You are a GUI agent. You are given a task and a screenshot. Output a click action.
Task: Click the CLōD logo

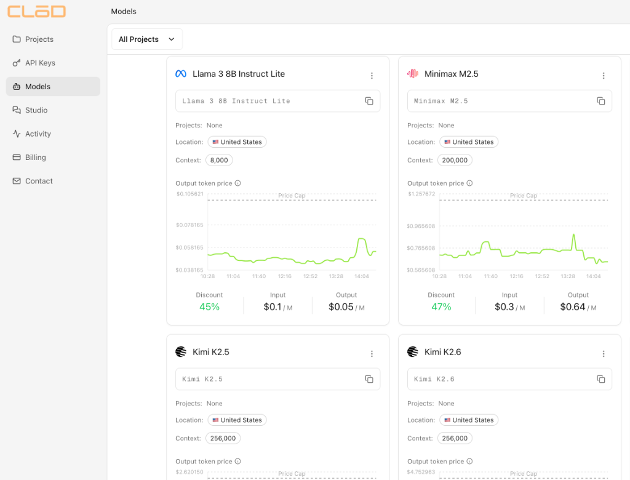click(36, 11)
